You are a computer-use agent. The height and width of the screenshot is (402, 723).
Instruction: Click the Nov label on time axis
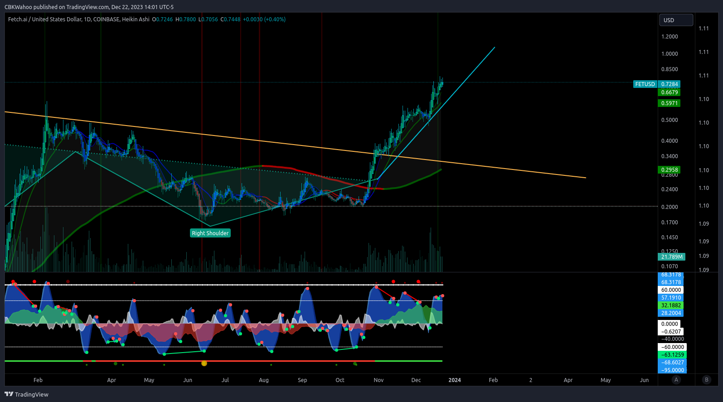click(378, 380)
